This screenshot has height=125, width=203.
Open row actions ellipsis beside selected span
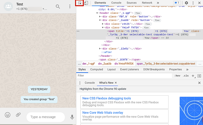coord(78,31)
